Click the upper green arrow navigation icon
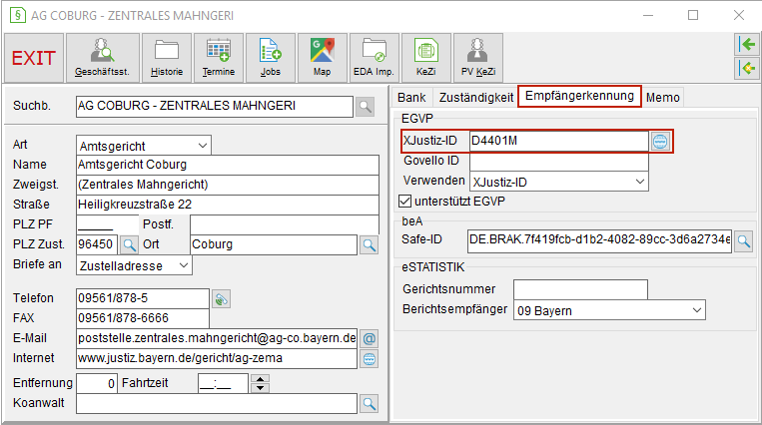The width and height of the screenshot is (762, 425). pyautogui.click(x=747, y=45)
